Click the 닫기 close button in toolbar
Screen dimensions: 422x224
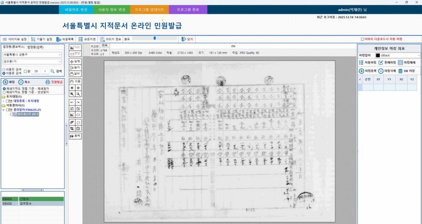(x=187, y=39)
